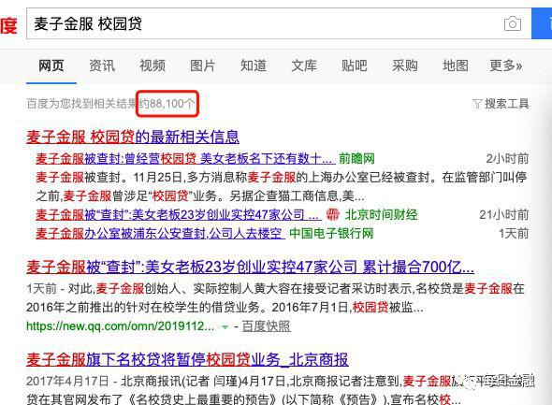Open the 贴吧 tab
The image size is (552, 405).
pos(355,65)
